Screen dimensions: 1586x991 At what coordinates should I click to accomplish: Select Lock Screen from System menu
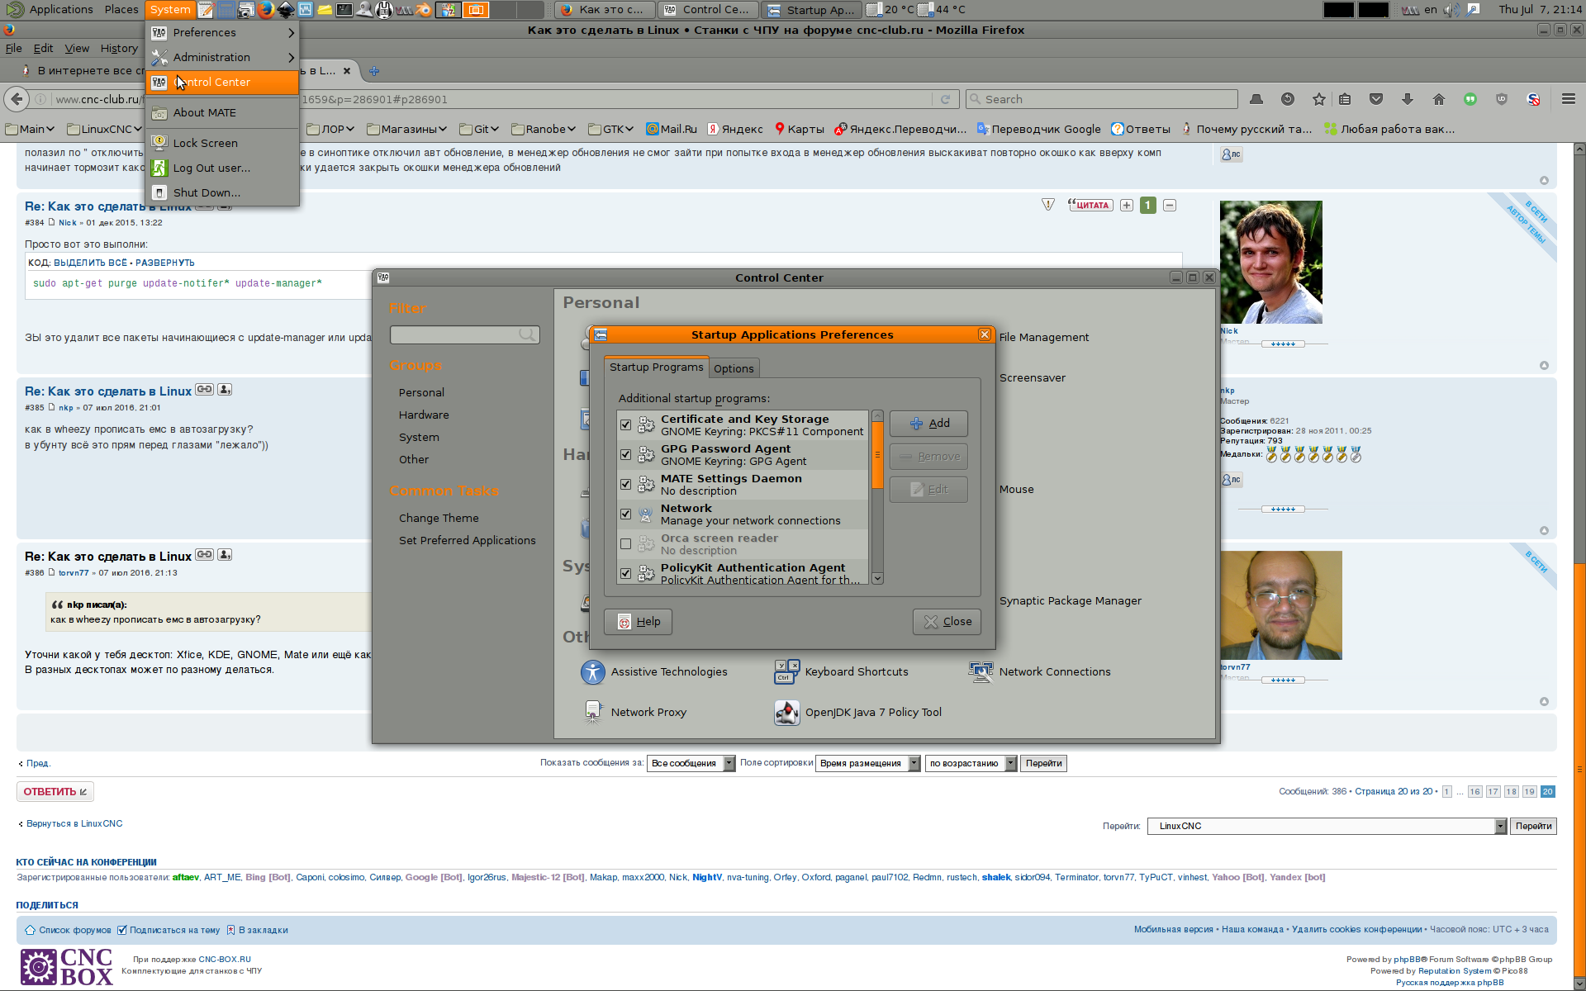coord(205,143)
